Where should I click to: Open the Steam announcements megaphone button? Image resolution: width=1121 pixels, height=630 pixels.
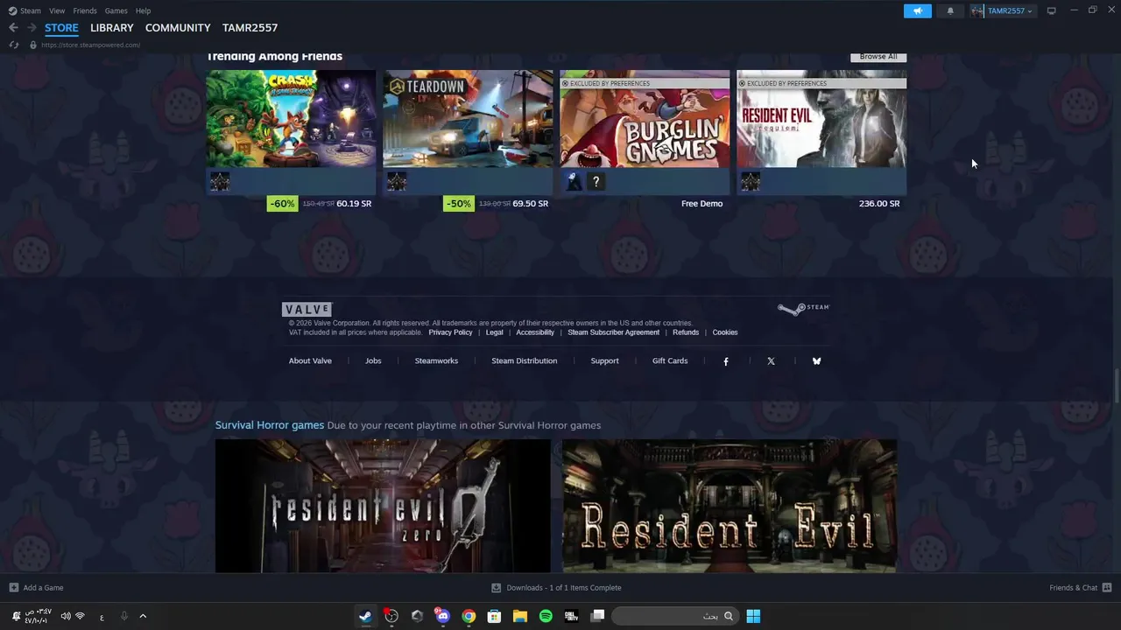[917, 10]
